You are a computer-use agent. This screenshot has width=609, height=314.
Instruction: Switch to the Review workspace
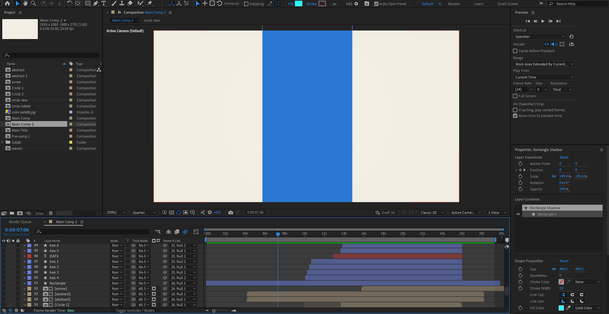point(453,4)
